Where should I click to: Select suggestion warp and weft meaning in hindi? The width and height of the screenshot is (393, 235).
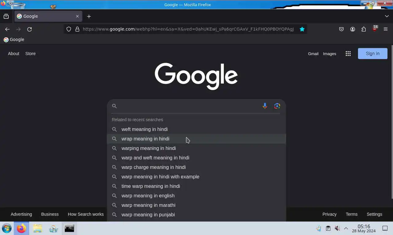click(x=196, y=158)
